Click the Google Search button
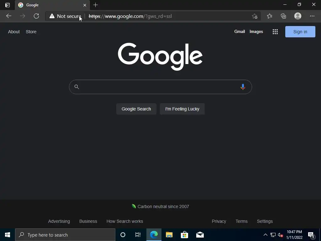The image size is (321, 241). [136, 109]
